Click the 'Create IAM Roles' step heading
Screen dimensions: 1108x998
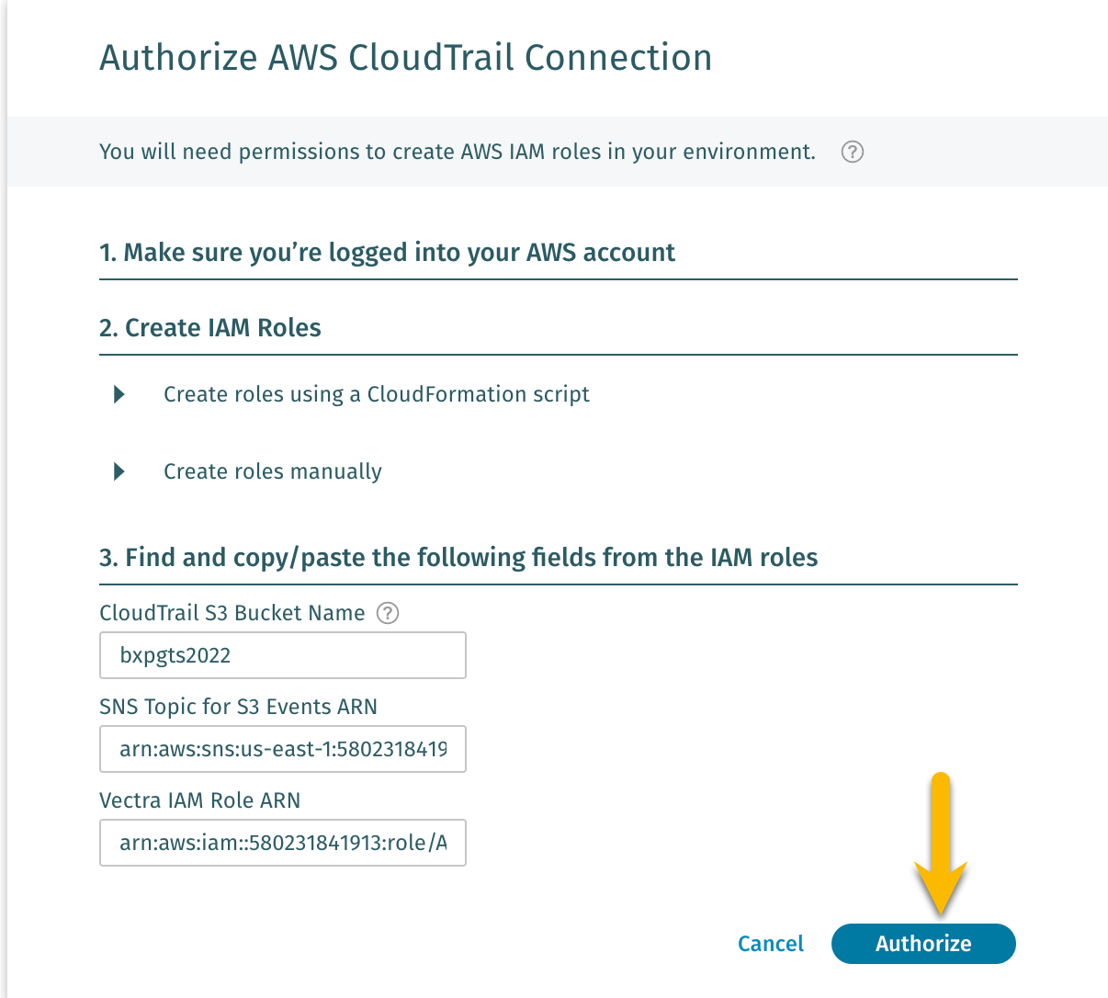pos(210,328)
